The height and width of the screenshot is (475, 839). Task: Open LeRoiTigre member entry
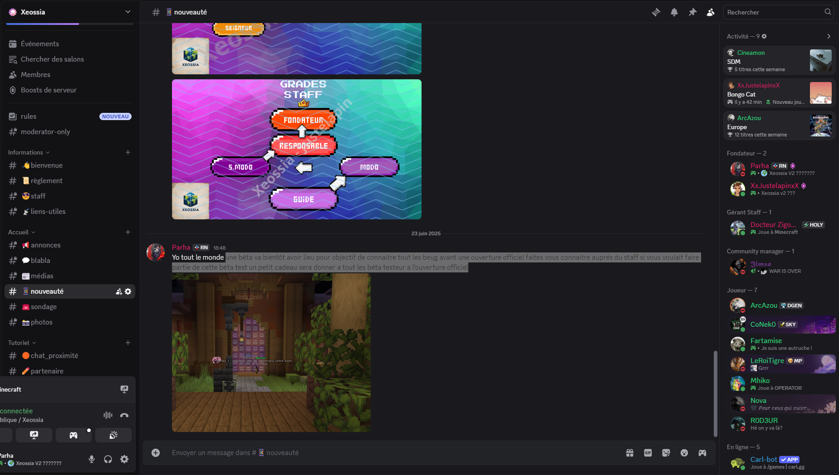(781, 364)
